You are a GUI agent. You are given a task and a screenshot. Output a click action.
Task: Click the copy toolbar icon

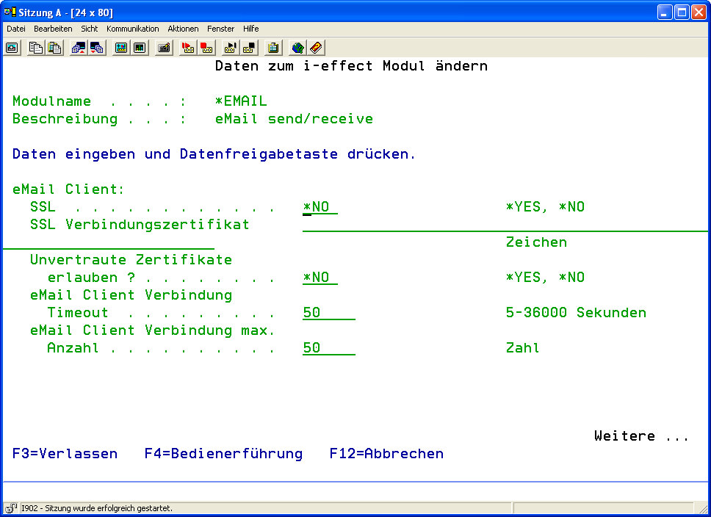(36, 48)
